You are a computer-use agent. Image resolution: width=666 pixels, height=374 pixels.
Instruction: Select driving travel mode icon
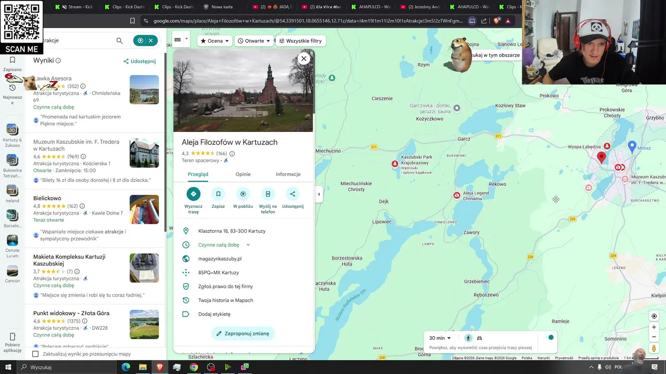480,338
